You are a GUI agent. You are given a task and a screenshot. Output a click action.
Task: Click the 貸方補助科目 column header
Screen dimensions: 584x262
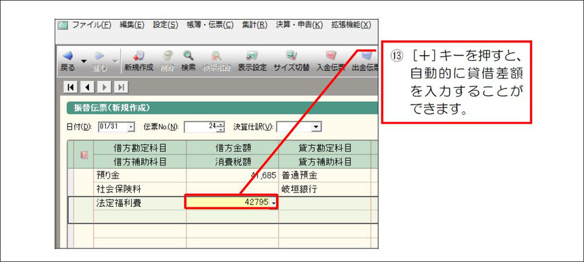(x=324, y=162)
